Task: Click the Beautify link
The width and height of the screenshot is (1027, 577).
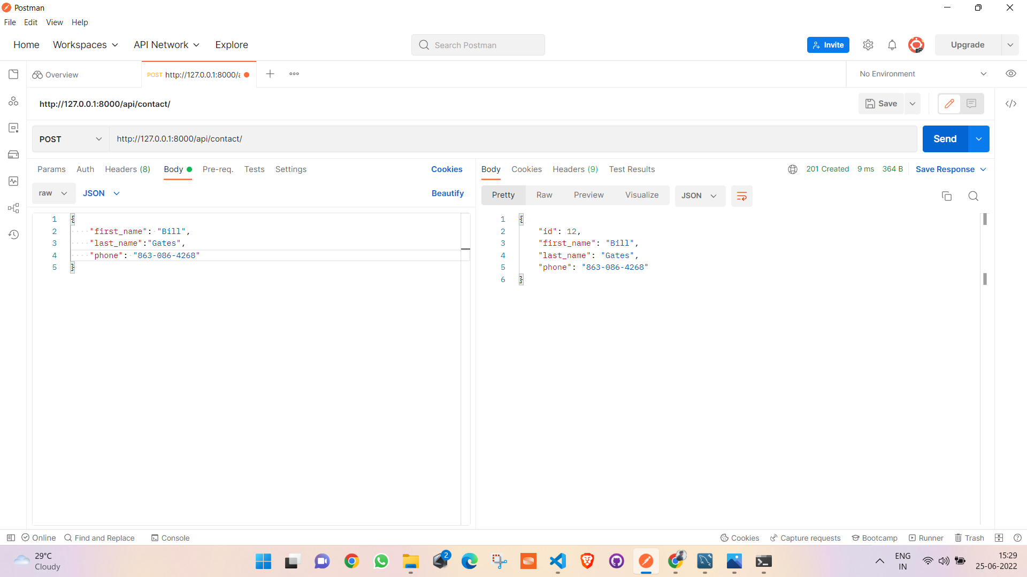Action: tap(448, 193)
